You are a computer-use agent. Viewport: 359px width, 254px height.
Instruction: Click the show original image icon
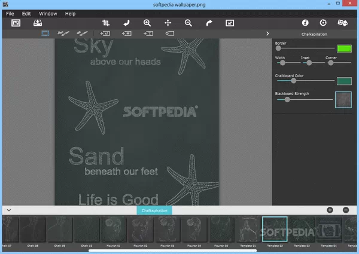click(230, 23)
